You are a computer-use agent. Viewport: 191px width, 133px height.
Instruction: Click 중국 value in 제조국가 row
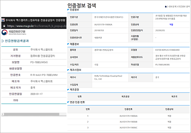tap(33, 88)
